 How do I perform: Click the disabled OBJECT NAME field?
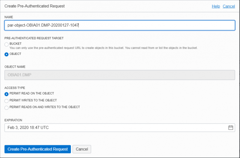120,75
